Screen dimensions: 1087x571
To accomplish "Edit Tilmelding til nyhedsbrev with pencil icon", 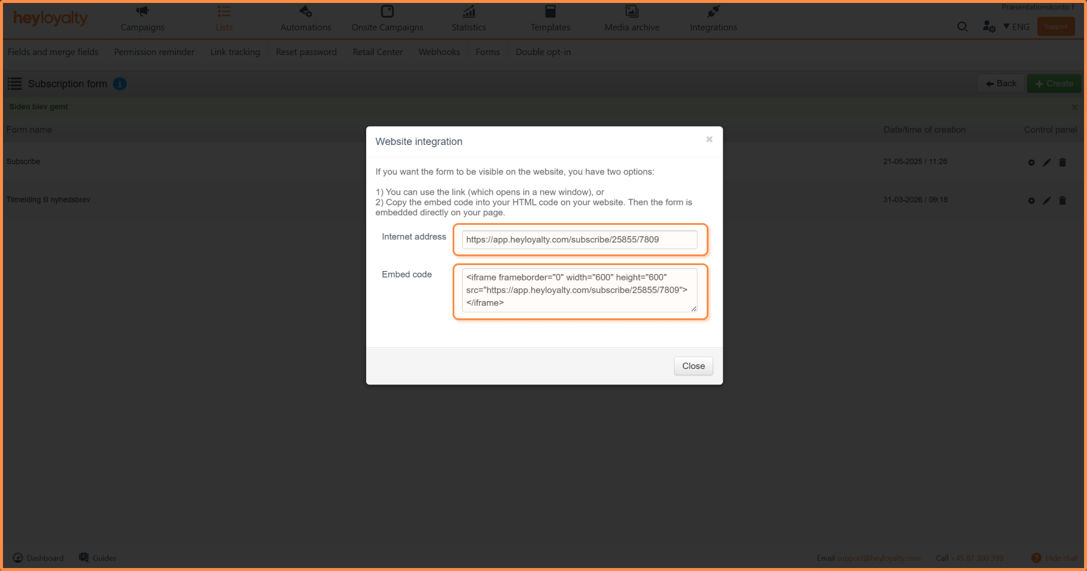I will point(1047,201).
